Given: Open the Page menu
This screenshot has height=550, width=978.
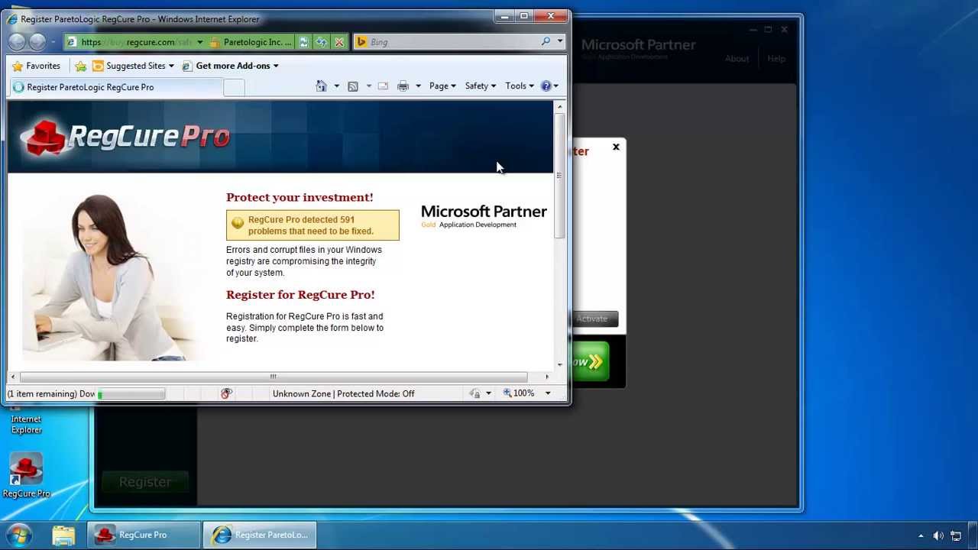Looking at the screenshot, I should (442, 86).
